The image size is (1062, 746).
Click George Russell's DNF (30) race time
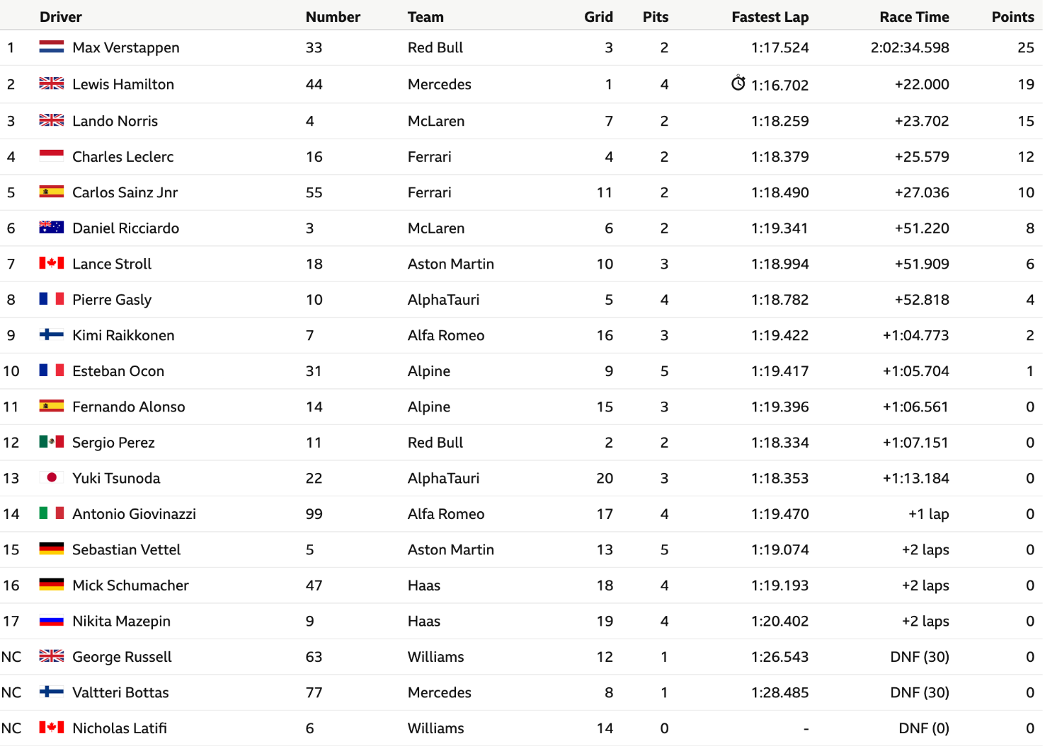[920, 657]
